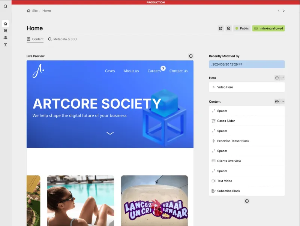Open search from the left sidebar
This screenshot has height=226, width=300.
point(5,6)
